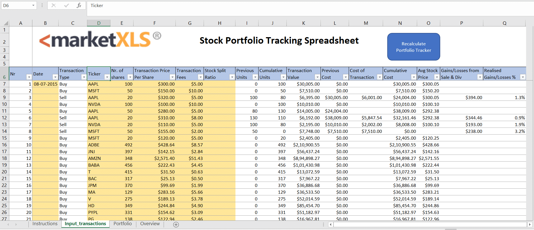
Task: Click the price cell $2,571.40
Action: tap(154, 158)
